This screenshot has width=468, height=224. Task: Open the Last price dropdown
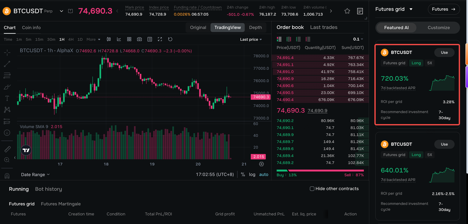coord(251,39)
